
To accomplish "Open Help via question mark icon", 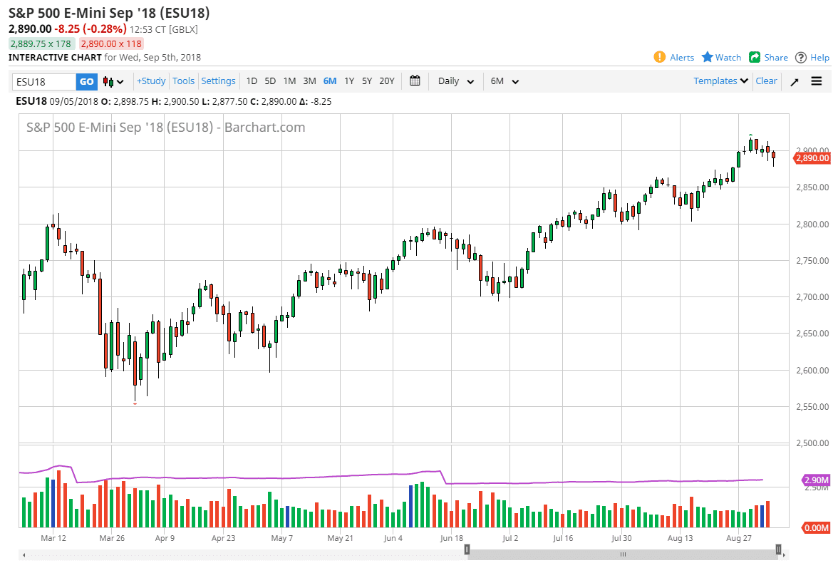I will 801,57.
